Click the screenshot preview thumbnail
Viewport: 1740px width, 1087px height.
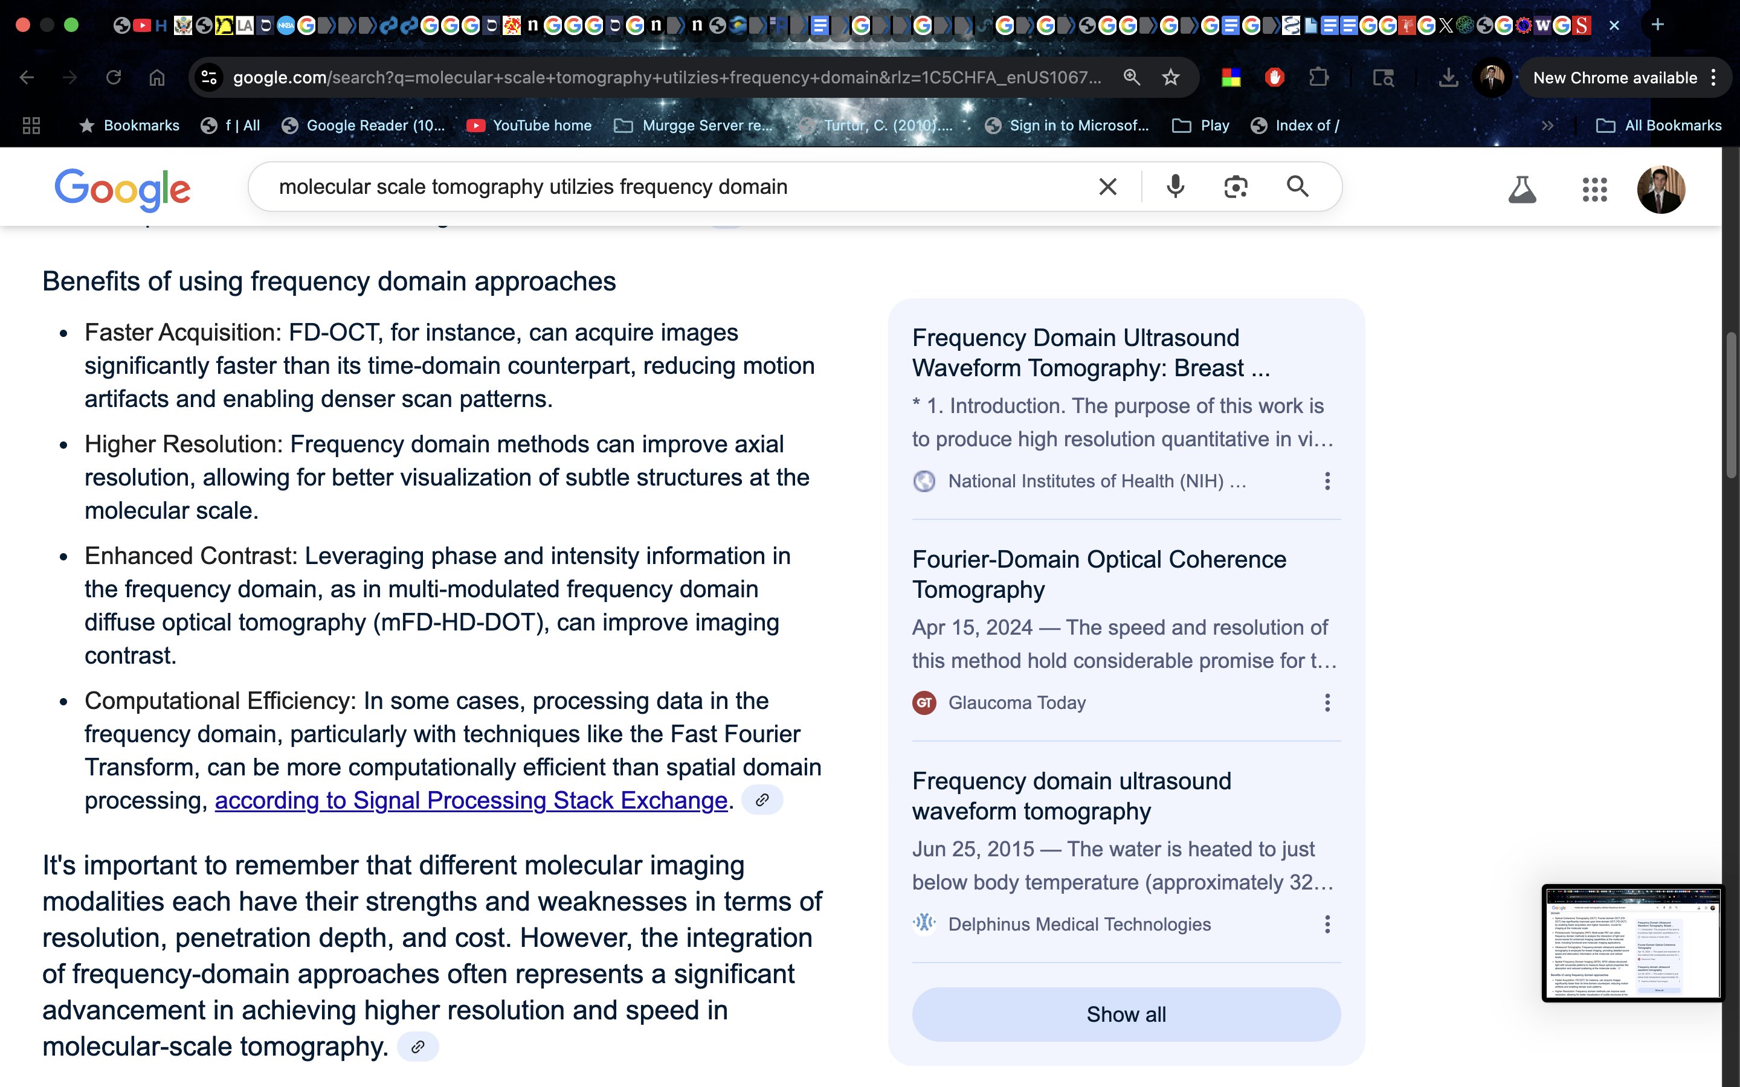point(1631,943)
